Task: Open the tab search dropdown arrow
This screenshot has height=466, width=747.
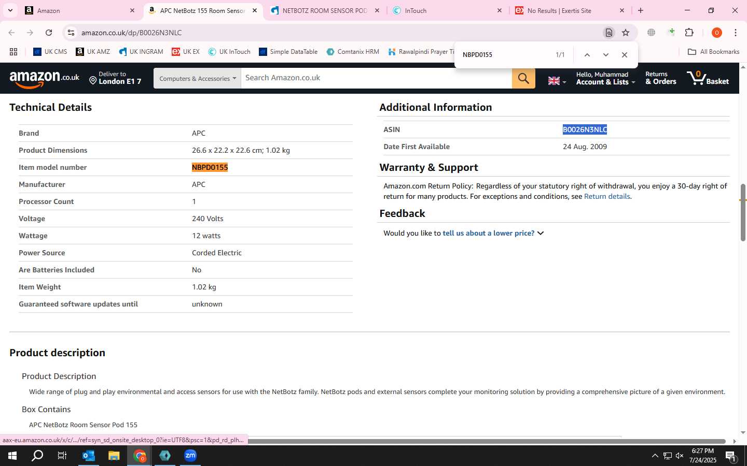Action: (x=10, y=10)
